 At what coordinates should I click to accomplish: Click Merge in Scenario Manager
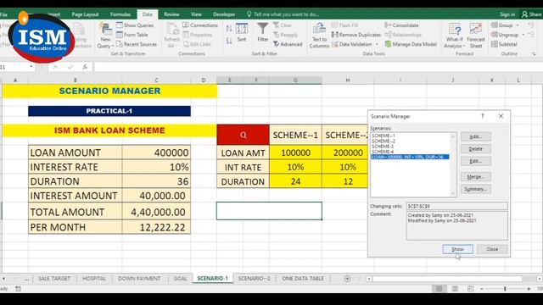pos(475,177)
